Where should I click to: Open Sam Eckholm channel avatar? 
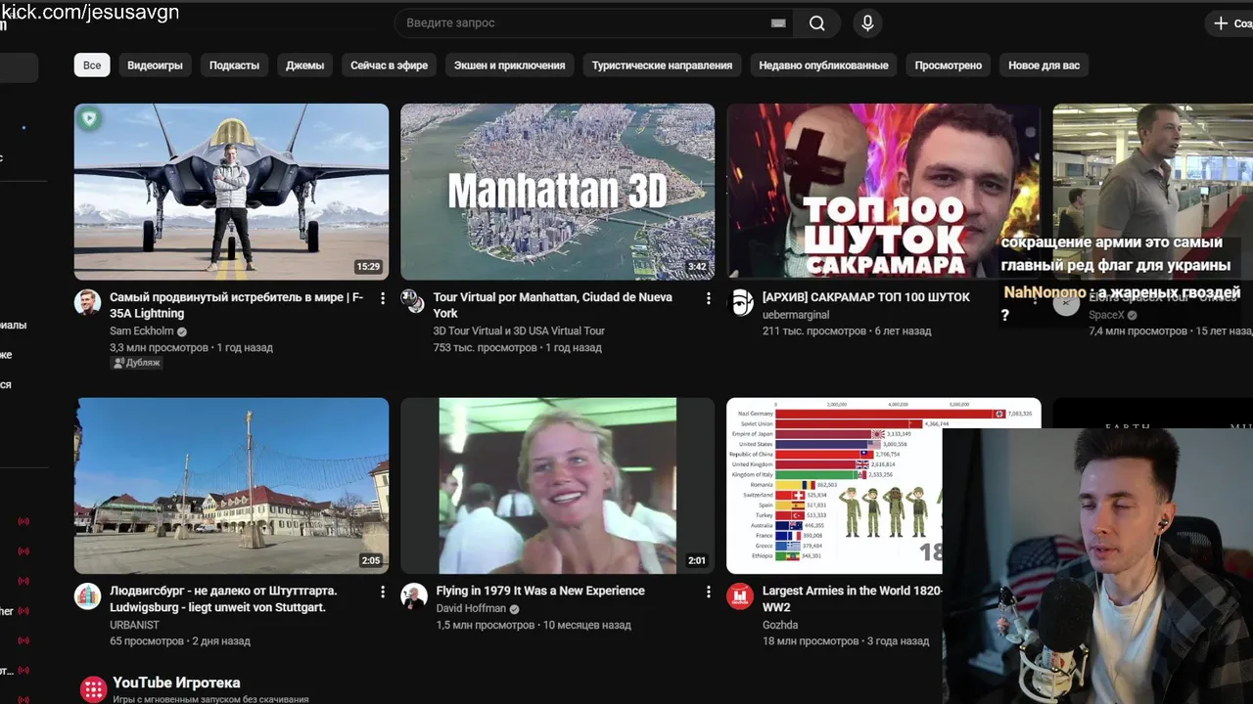pos(88,302)
